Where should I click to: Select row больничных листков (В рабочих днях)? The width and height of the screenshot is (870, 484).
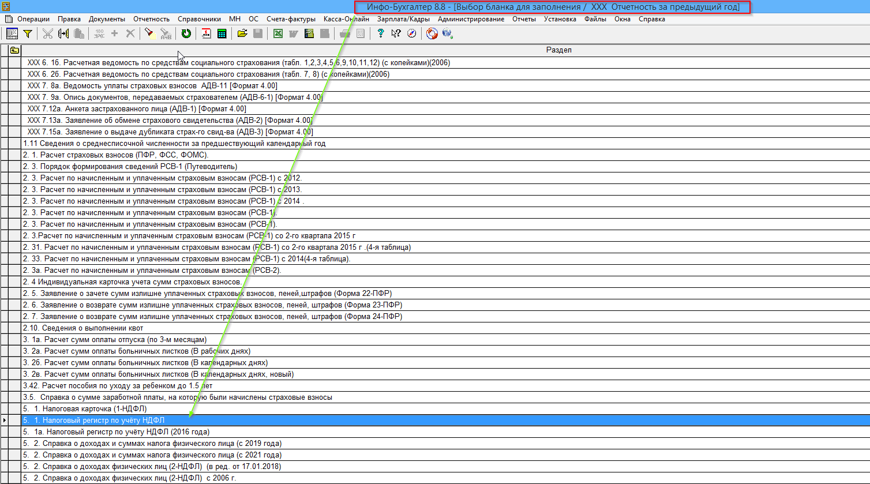tap(445, 351)
